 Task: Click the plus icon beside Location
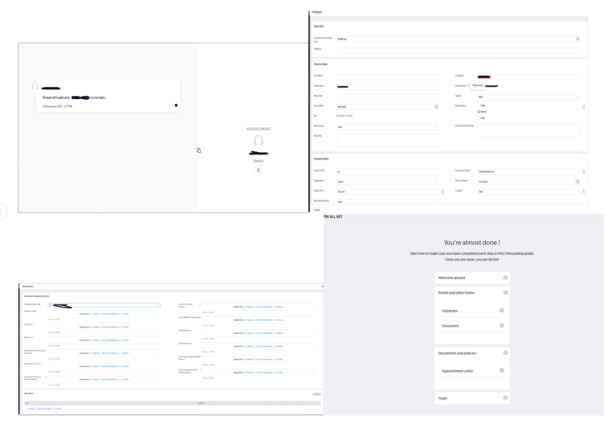(x=584, y=192)
